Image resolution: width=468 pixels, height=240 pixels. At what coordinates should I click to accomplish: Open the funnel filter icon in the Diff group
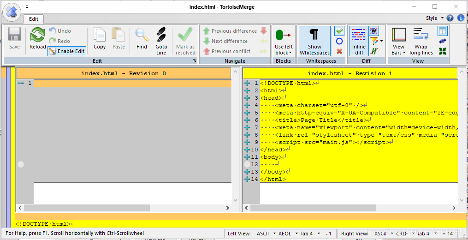pos(373,41)
